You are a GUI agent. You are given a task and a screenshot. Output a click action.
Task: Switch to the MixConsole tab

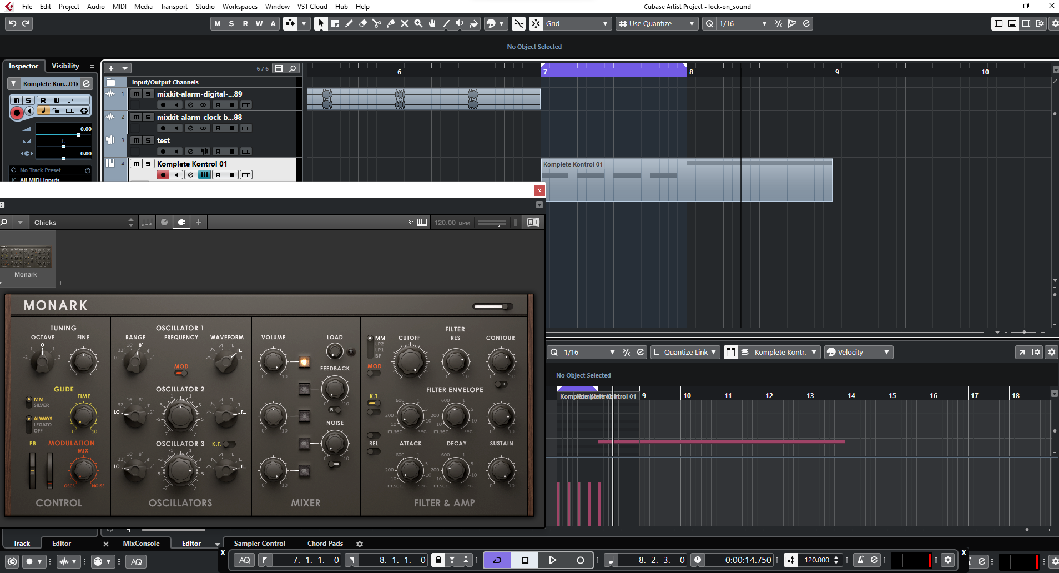tap(141, 544)
